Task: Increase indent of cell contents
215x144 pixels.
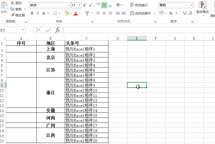Action: (x=124, y=13)
